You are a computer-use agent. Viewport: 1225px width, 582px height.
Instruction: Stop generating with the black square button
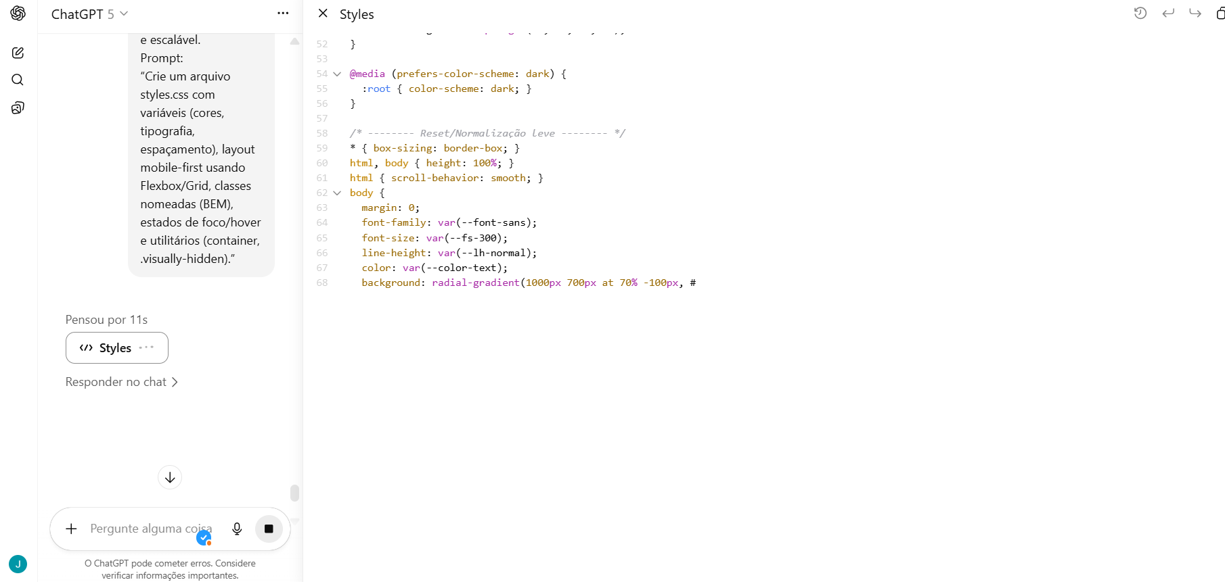tap(269, 529)
